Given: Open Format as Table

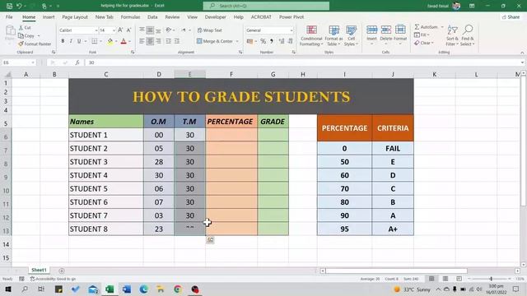Looking at the screenshot, I should pos(333,35).
